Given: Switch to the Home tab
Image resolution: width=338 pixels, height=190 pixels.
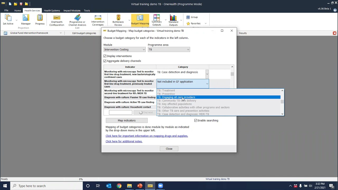Looking at the screenshot, I should click(17, 11).
